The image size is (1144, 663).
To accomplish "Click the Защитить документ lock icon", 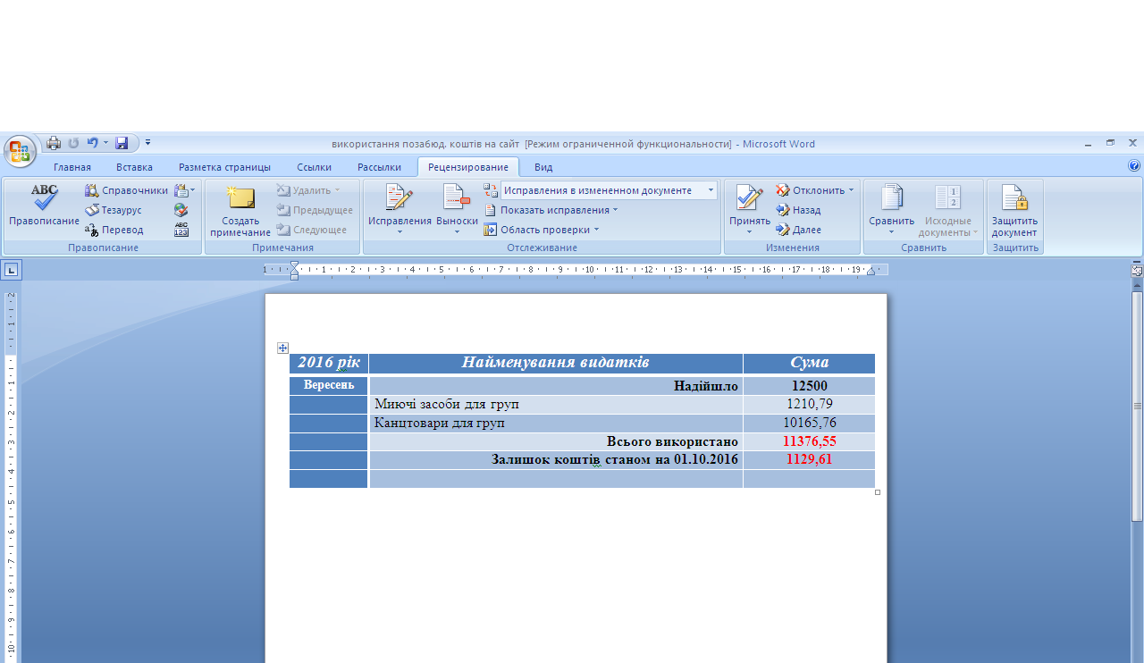I will point(1014,211).
